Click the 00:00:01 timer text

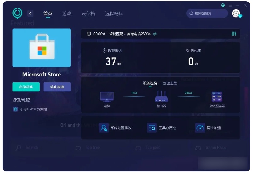pyautogui.click(x=100, y=34)
